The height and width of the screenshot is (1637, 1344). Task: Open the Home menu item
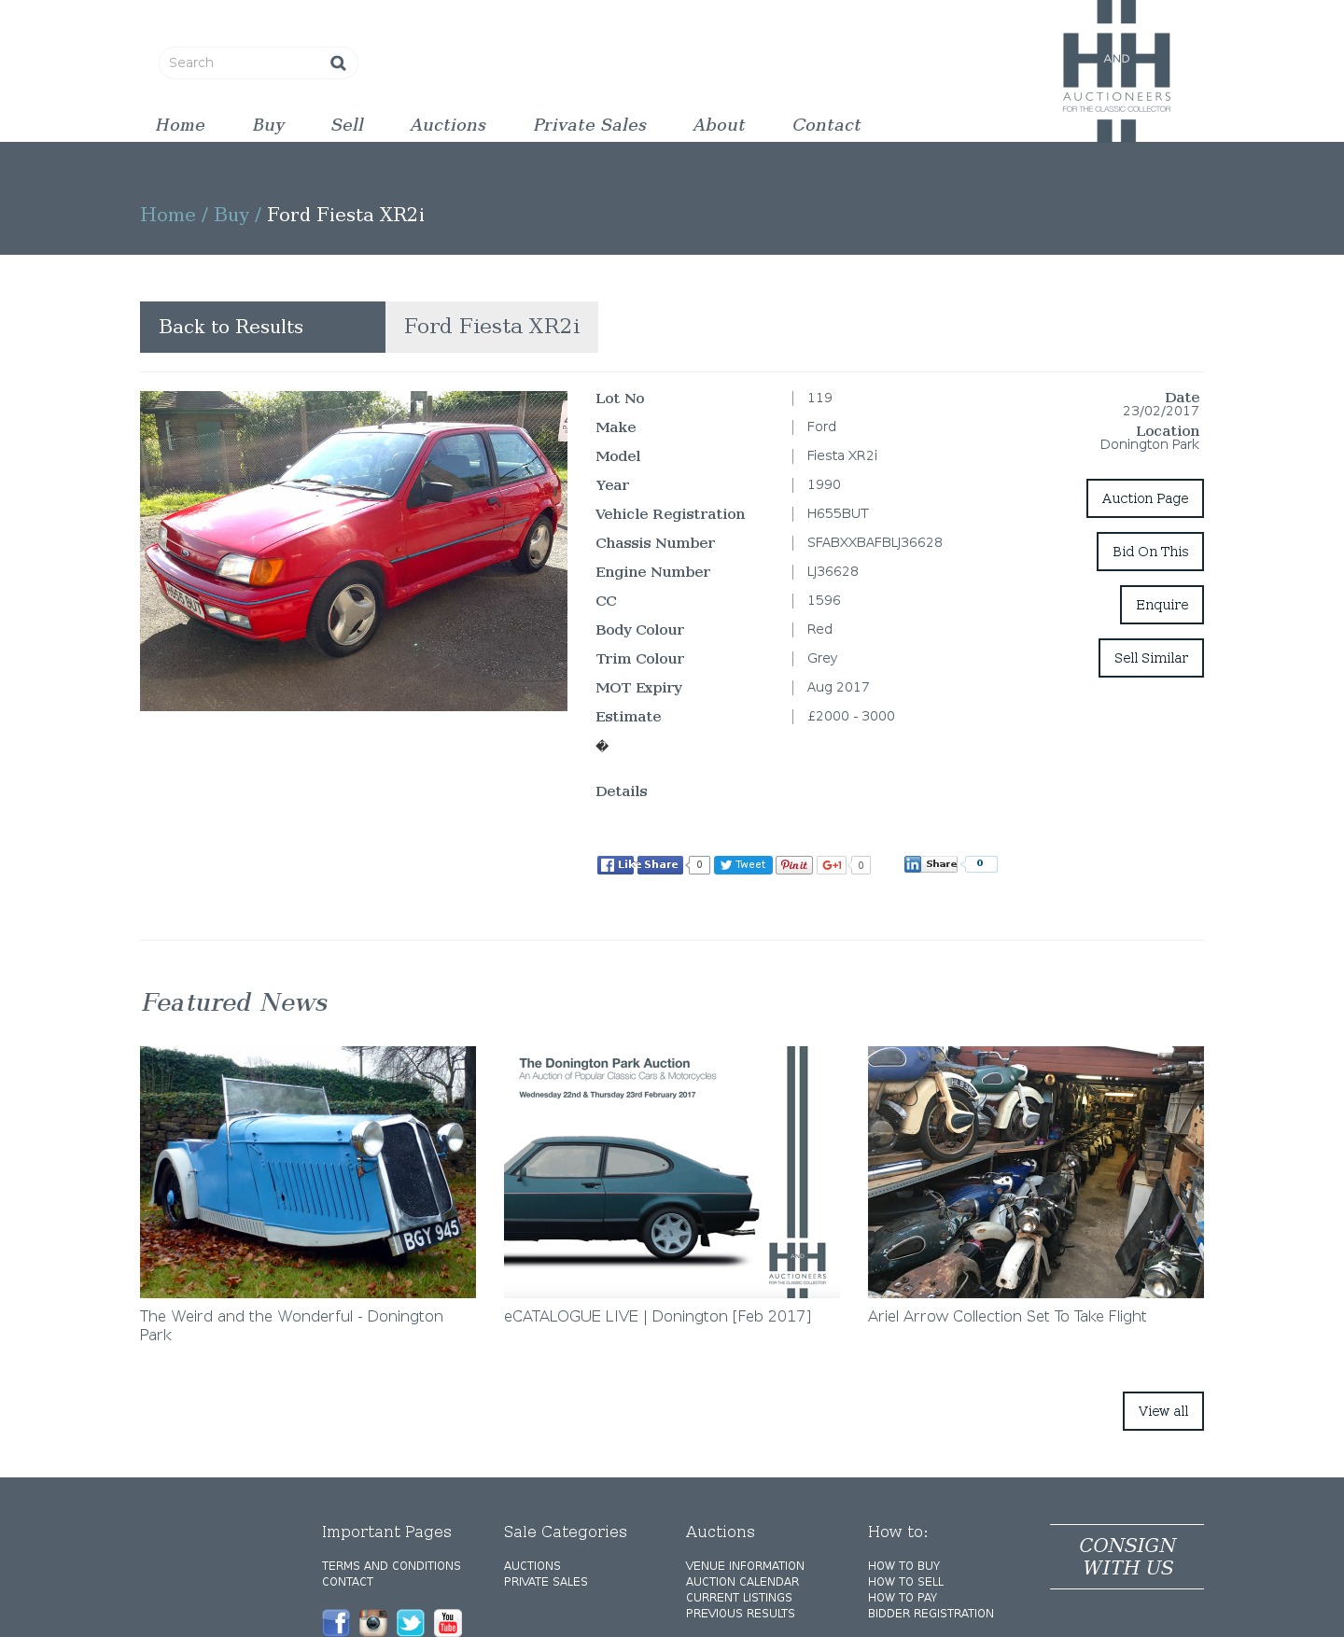click(x=180, y=125)
